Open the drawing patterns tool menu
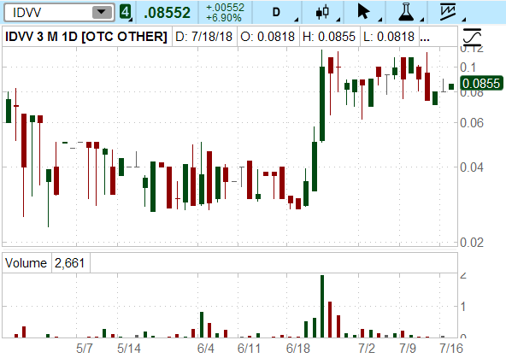This screenshot has width=506, height=358. click(448, 12)
